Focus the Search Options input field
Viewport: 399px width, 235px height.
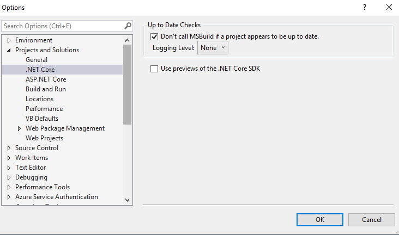tap(63, 26)
